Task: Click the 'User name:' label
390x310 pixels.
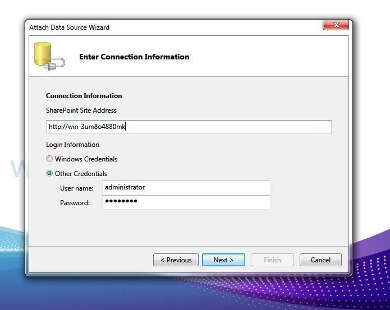Action: point(77,188)
